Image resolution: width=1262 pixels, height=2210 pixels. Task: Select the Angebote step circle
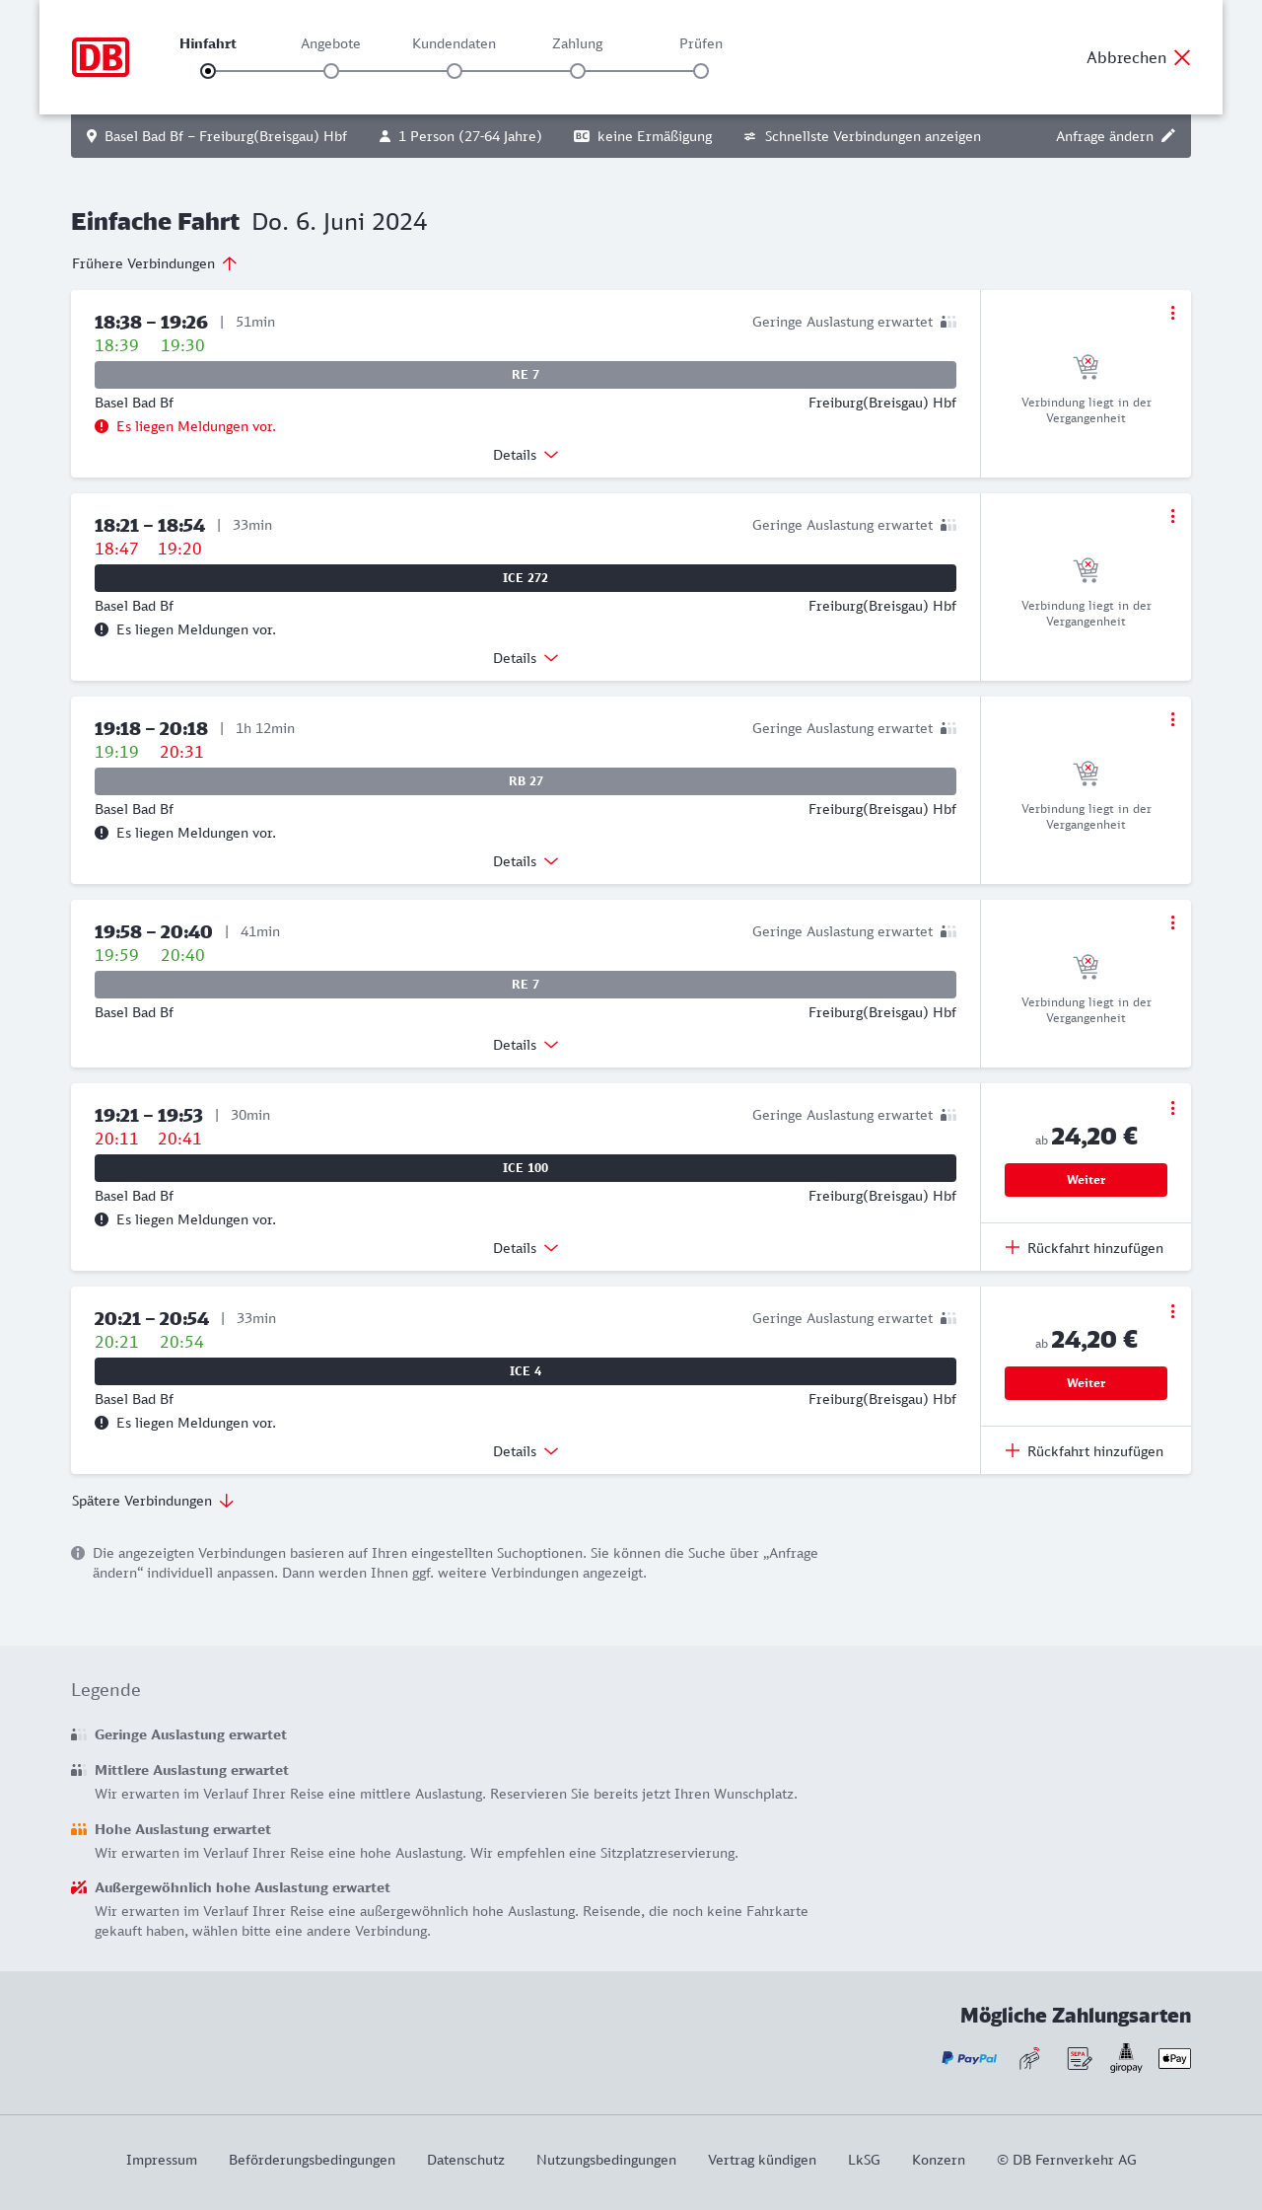click(331, 71)
